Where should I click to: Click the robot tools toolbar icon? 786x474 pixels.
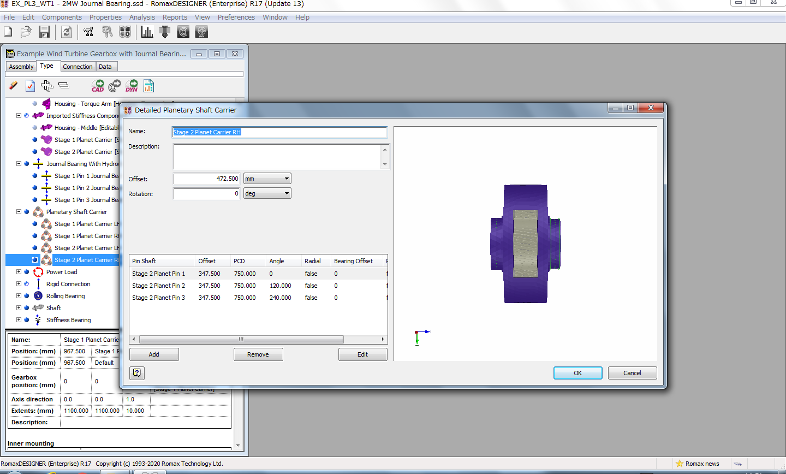[x=88, y=32]
